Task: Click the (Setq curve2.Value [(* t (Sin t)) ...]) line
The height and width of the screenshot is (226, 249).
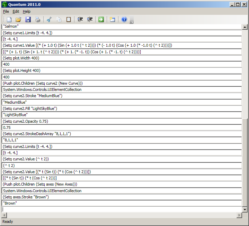Action: (122, 172)
